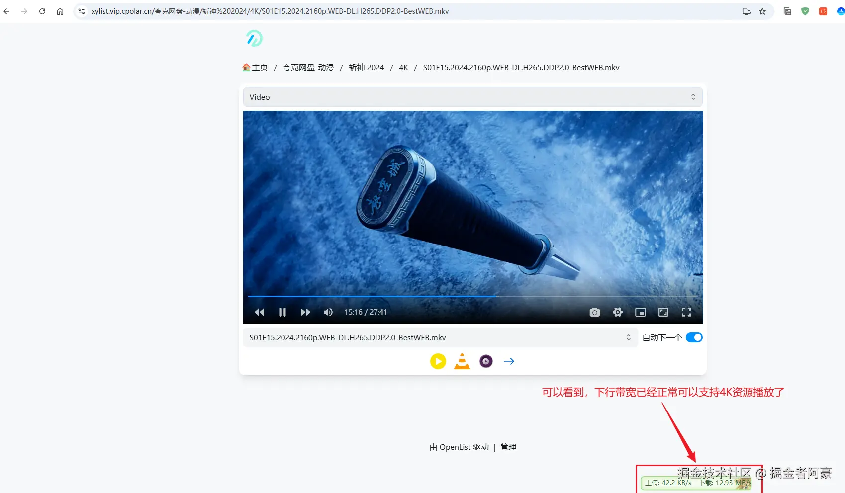Take a screenshot of the video frame

595,312
